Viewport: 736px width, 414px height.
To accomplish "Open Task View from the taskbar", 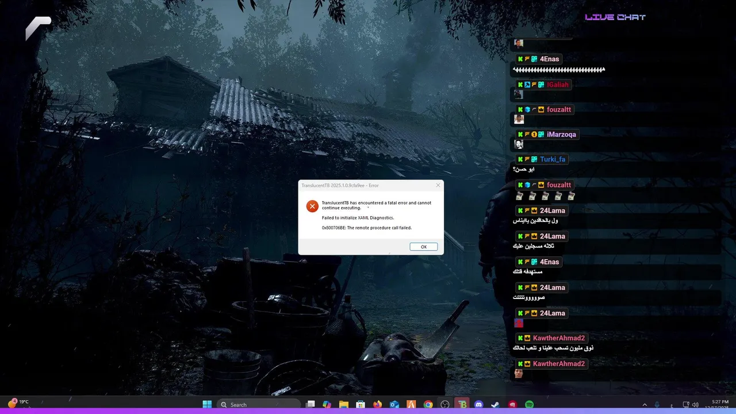I will [x=310, y=404].
